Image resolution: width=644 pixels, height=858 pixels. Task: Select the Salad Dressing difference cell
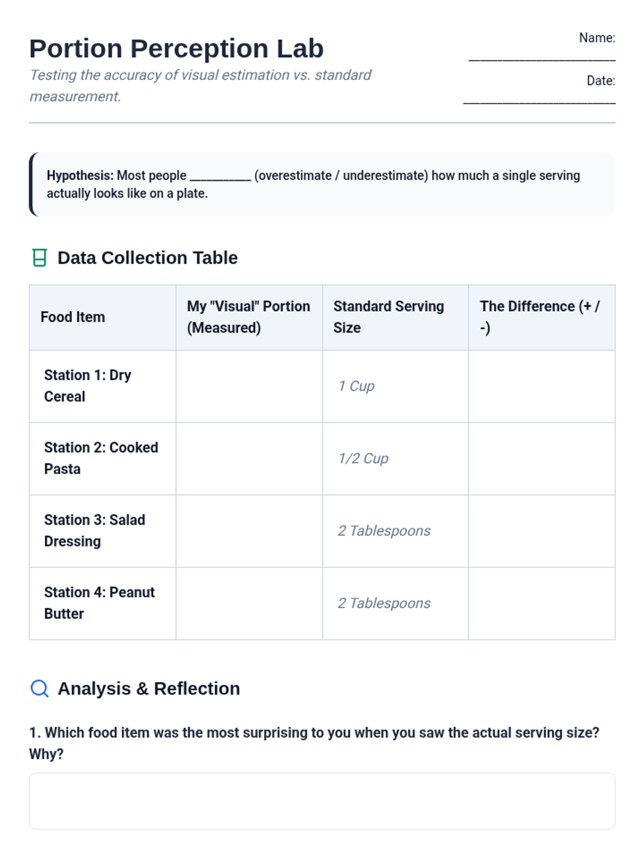point(541,531)
